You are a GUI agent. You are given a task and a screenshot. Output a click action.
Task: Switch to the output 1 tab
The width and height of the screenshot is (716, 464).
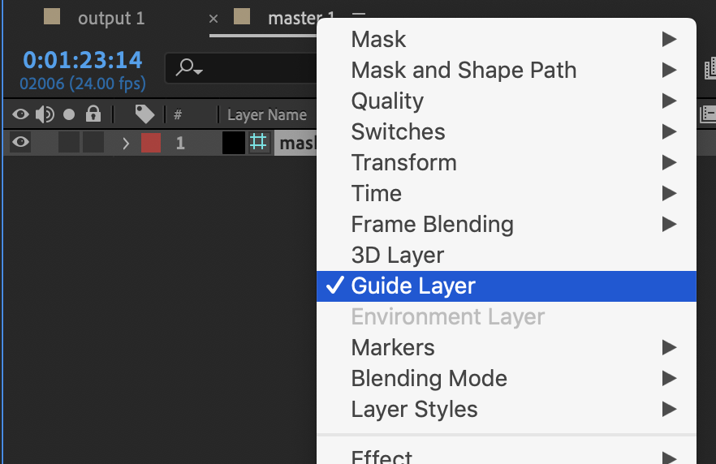point(111,18)
